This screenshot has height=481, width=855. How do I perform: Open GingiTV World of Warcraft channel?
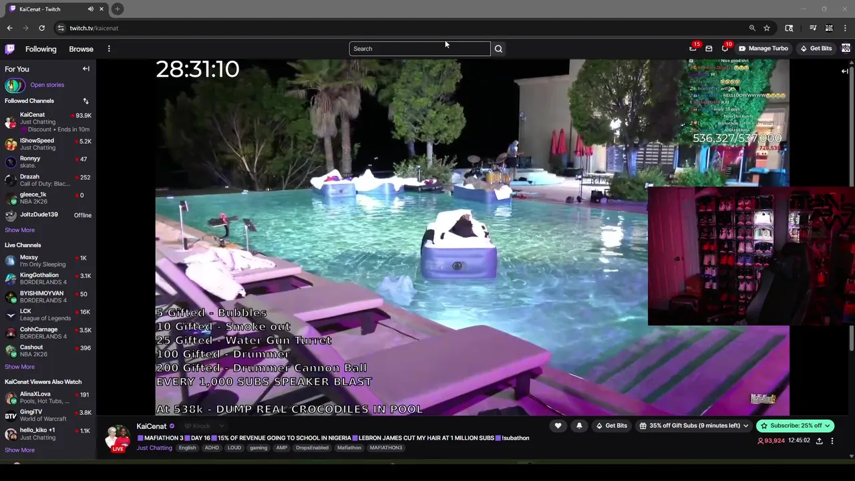click(x=48, y=416)
